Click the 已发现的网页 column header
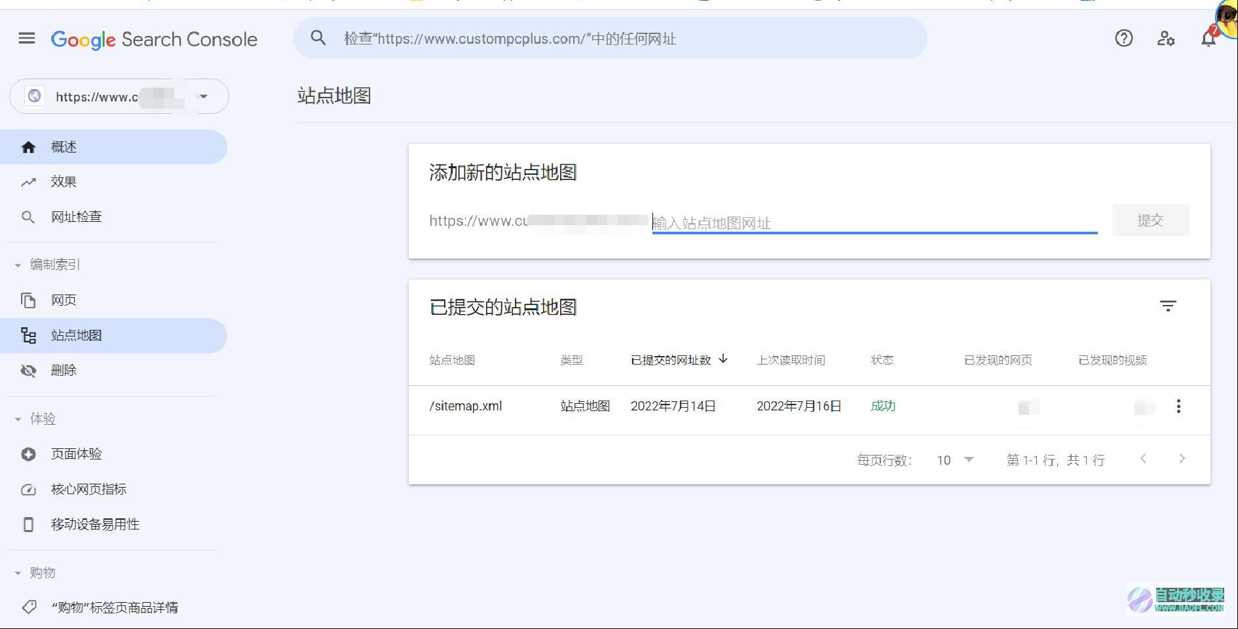The width and height of the screenshot is (1238, 629). [x=998, y=360]
